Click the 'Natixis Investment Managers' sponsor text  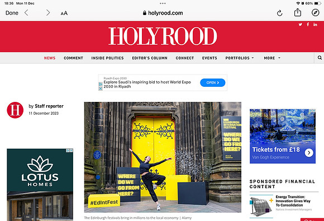pos(294,210)
